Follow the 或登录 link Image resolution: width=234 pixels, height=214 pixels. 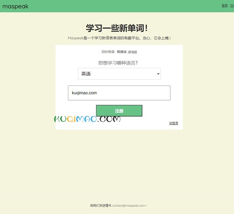click(x=174, y=123)
